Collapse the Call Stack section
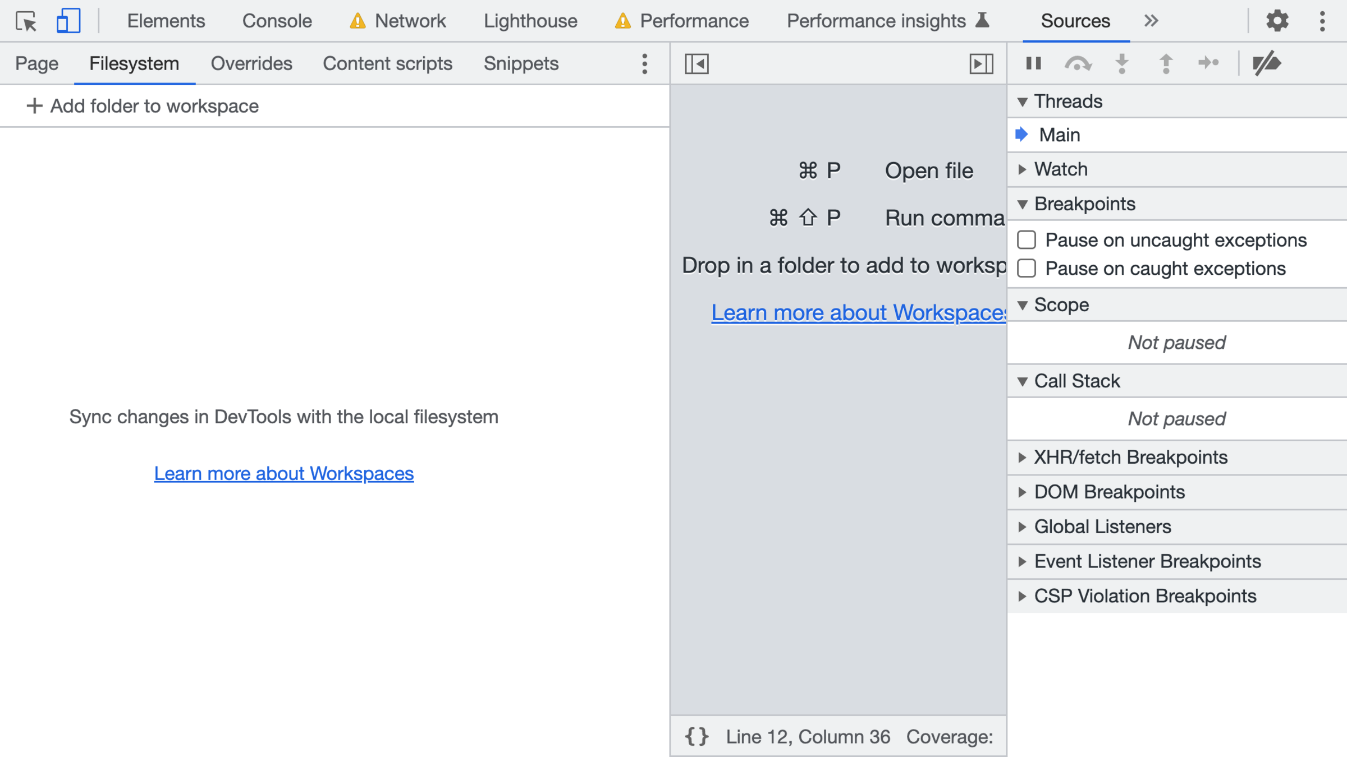The height and width of the screenshot is (757, 1347). click(1076, 381)
